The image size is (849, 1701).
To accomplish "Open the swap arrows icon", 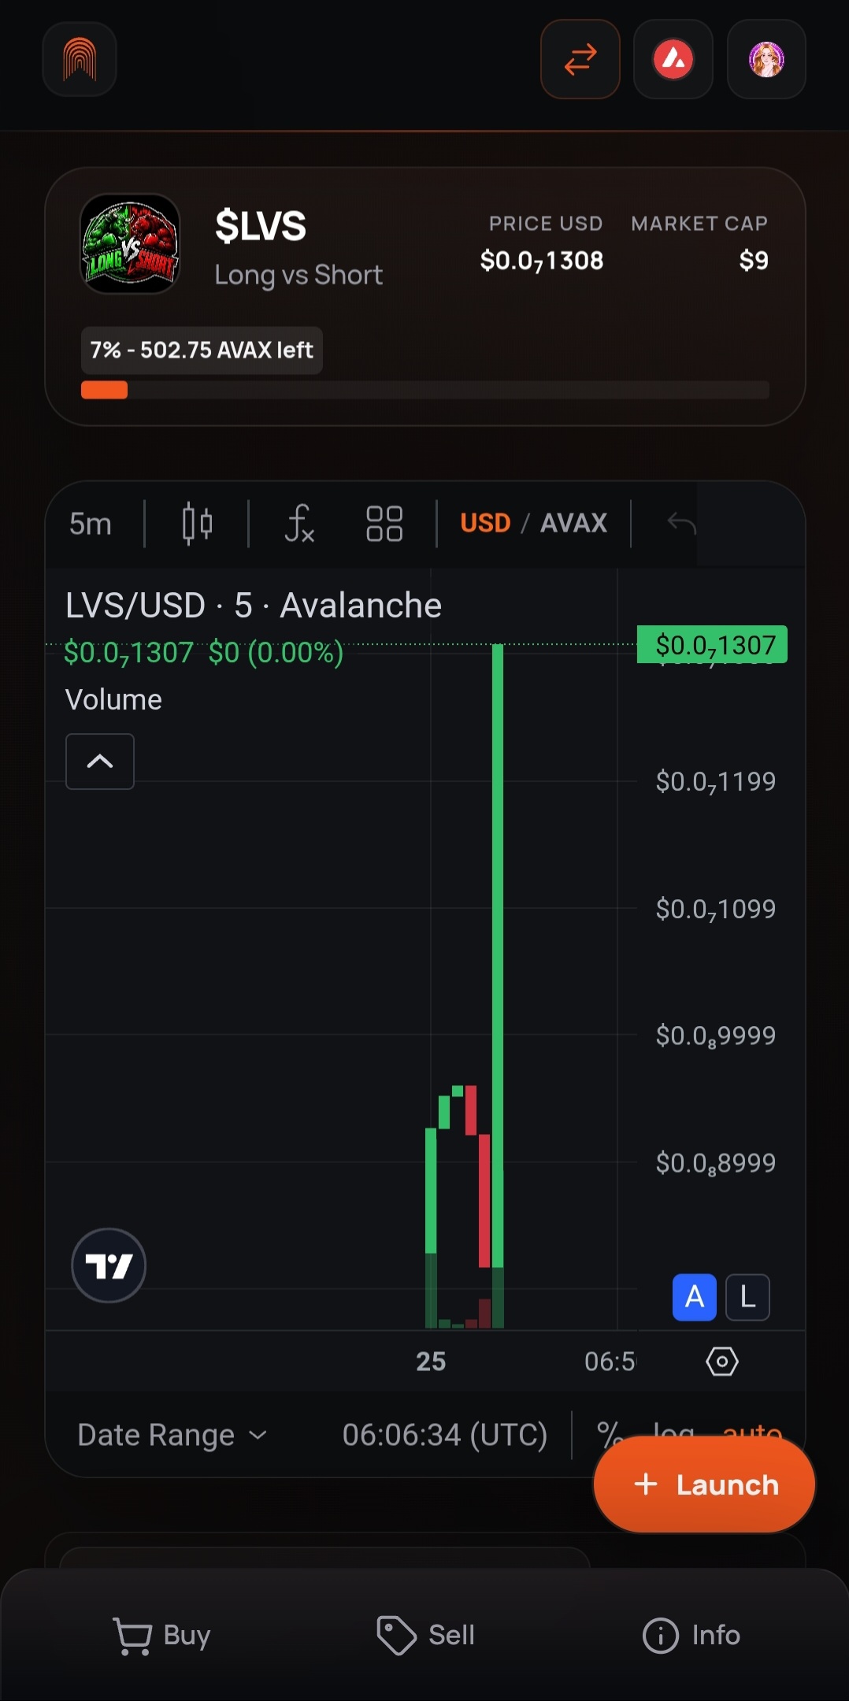I will click(580, 59).
